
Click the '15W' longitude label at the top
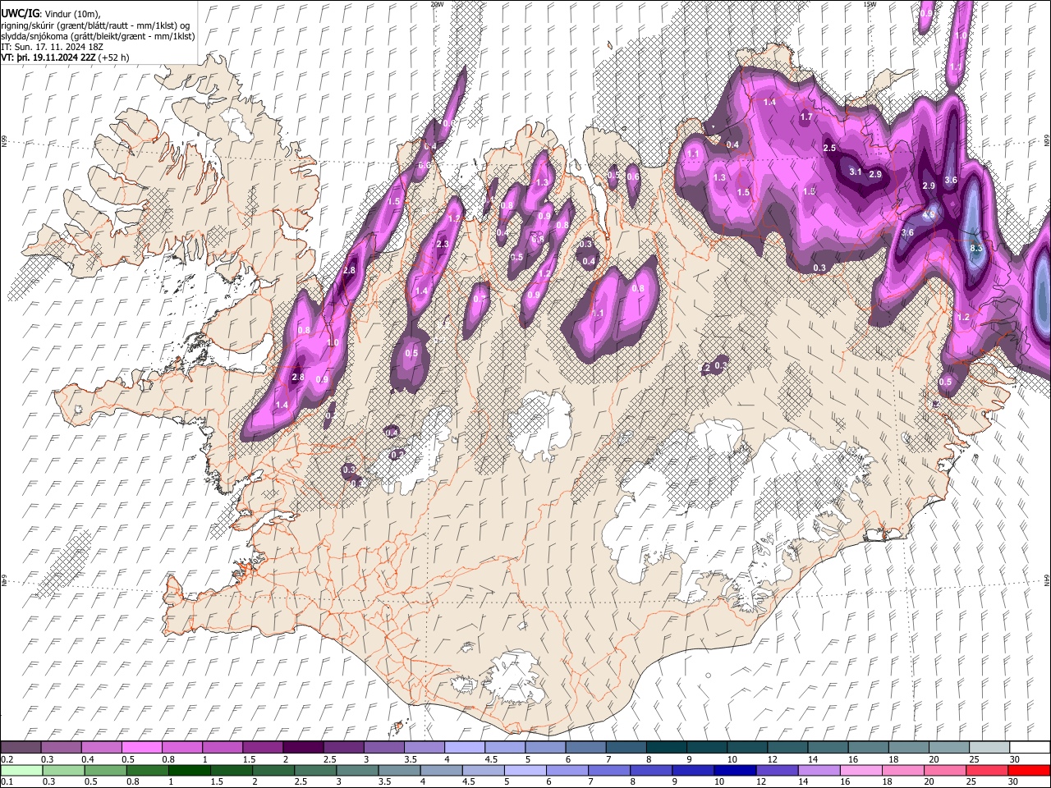pos(870,4)
